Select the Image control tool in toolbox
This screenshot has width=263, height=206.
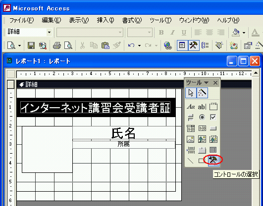pos(191,139)
